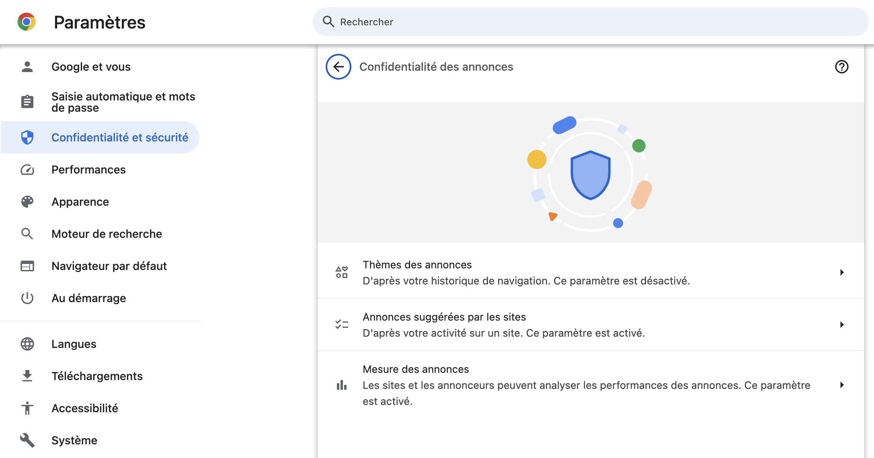Viewport: 874px width, 458px height.
Task: Click the Langues globe icon
Action: point(27,344)
